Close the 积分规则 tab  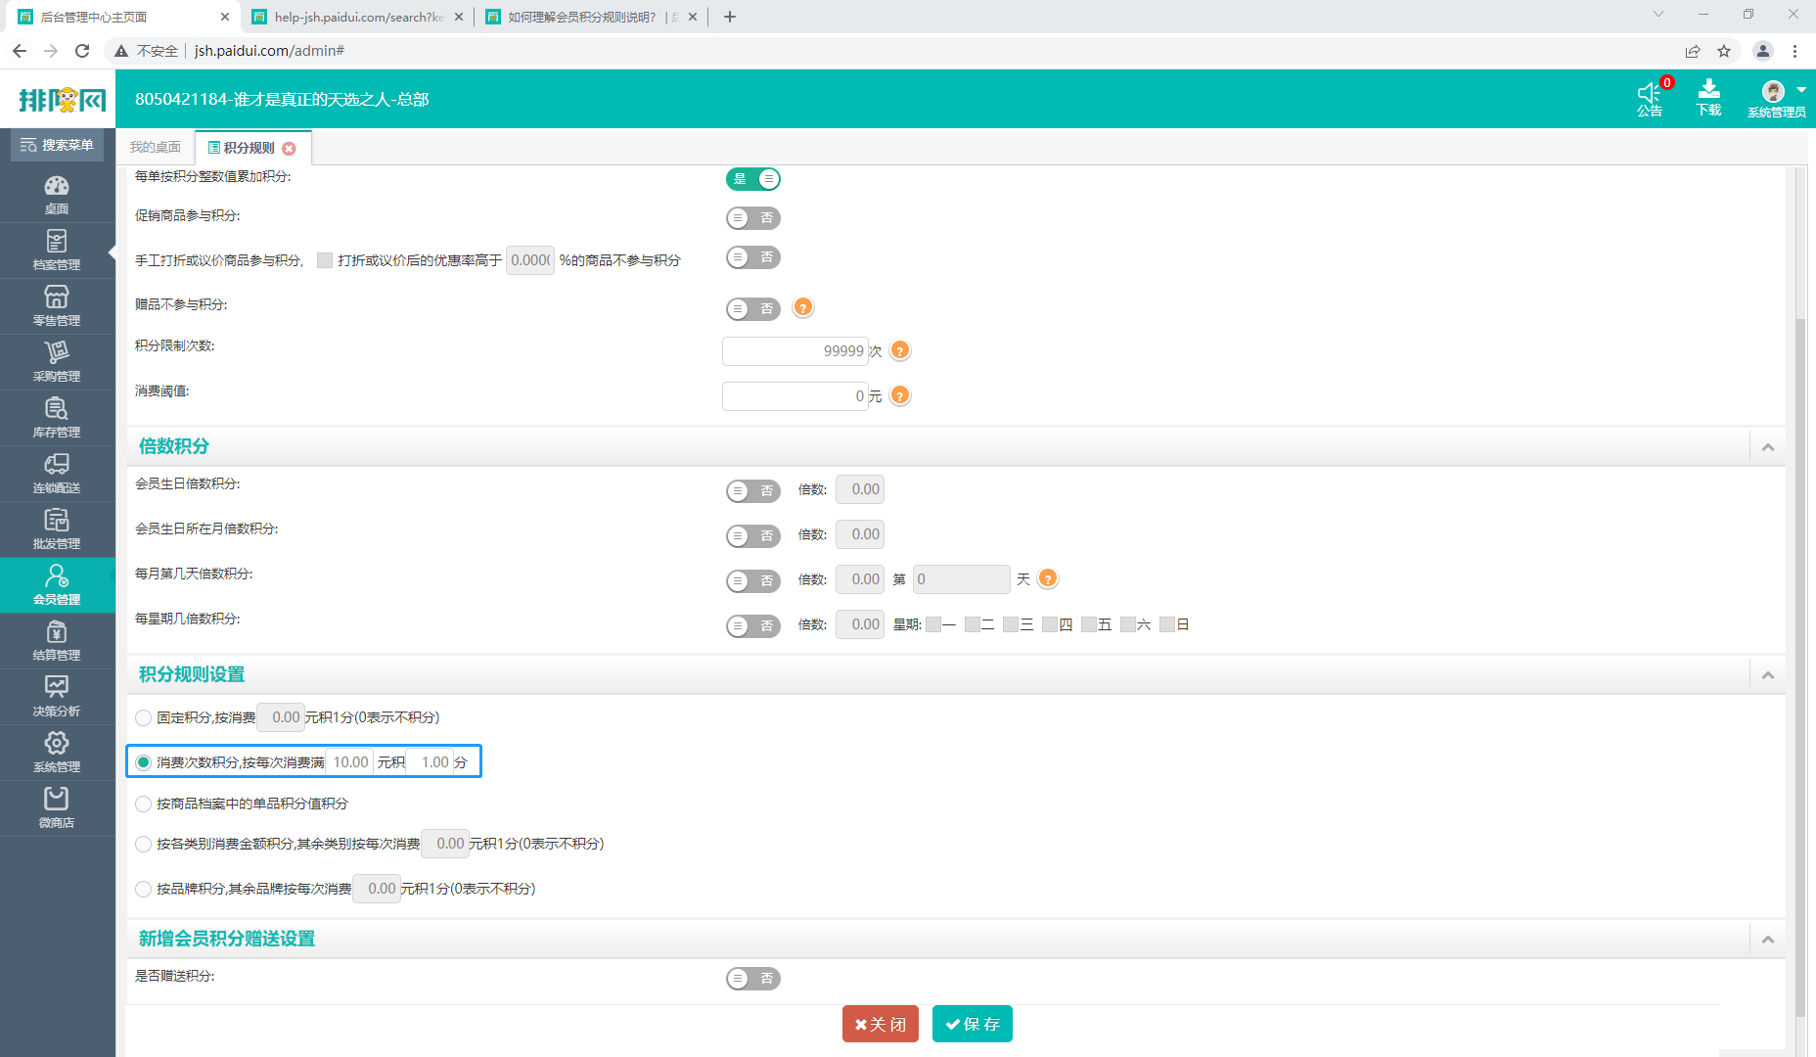click(x=289, y=149)
